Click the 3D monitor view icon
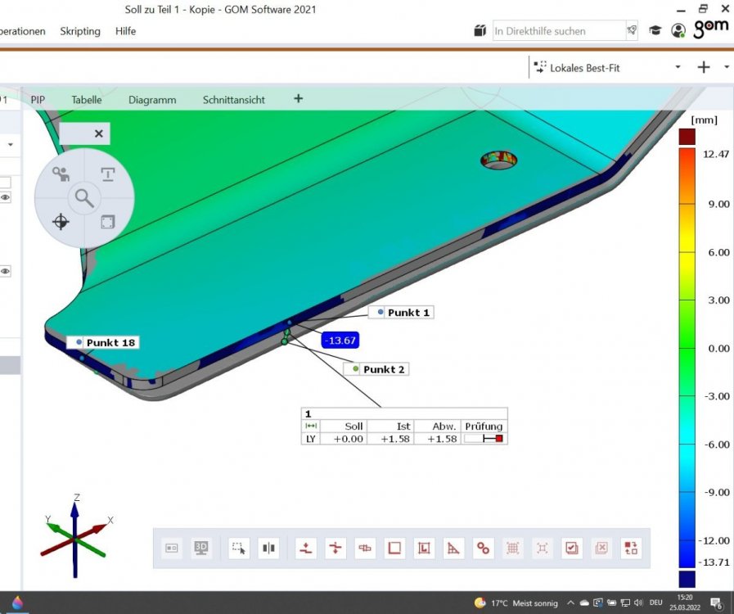734x614 pixels. point(200,548)
